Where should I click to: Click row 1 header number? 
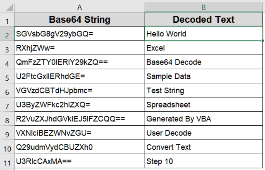[x=7, y=20]
